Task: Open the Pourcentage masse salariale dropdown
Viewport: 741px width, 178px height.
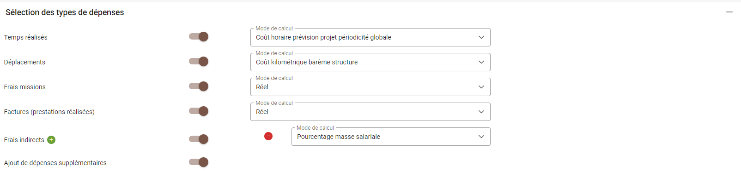Action: (391, 137)
